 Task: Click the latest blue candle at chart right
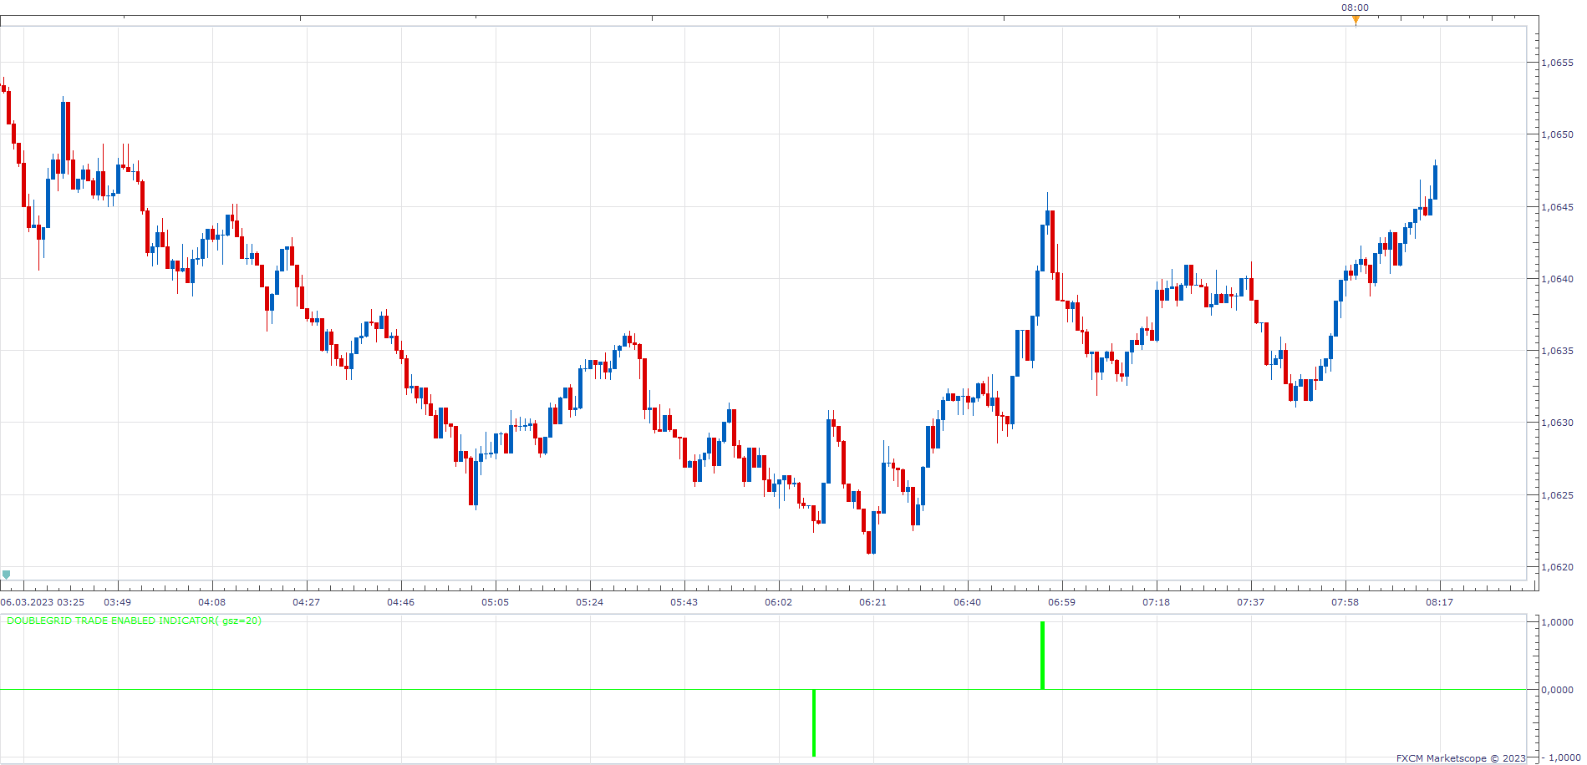[x=1435, y=181]
